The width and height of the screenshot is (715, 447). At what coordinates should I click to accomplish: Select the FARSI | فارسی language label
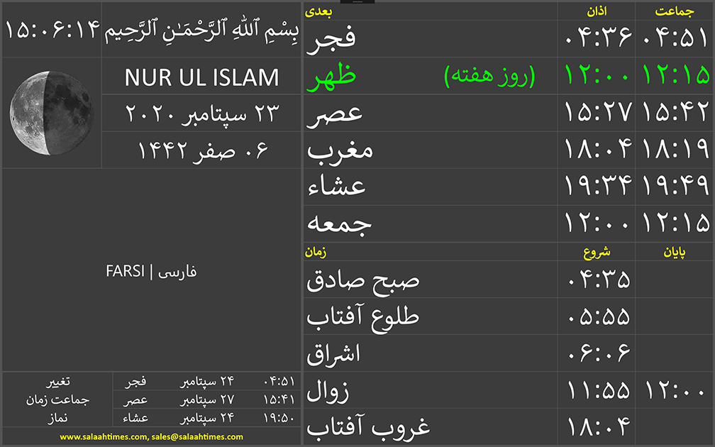(151, 272)
